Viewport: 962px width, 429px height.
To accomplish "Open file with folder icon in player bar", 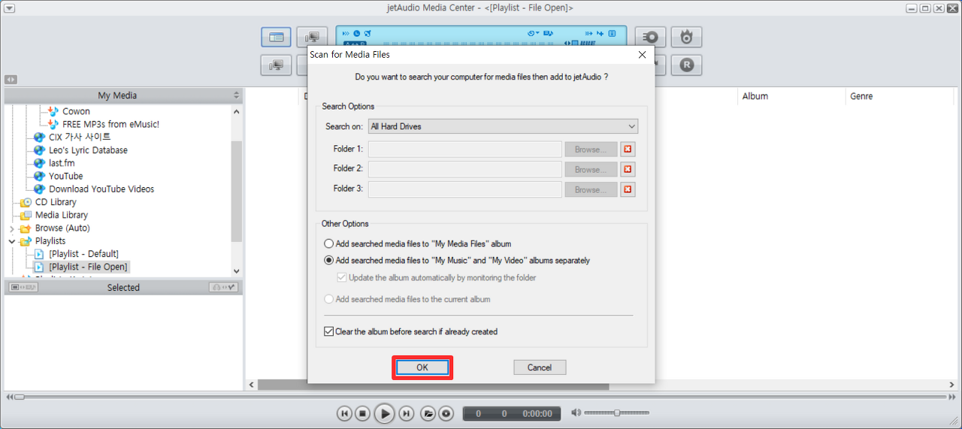I will [x=428, y=413].
